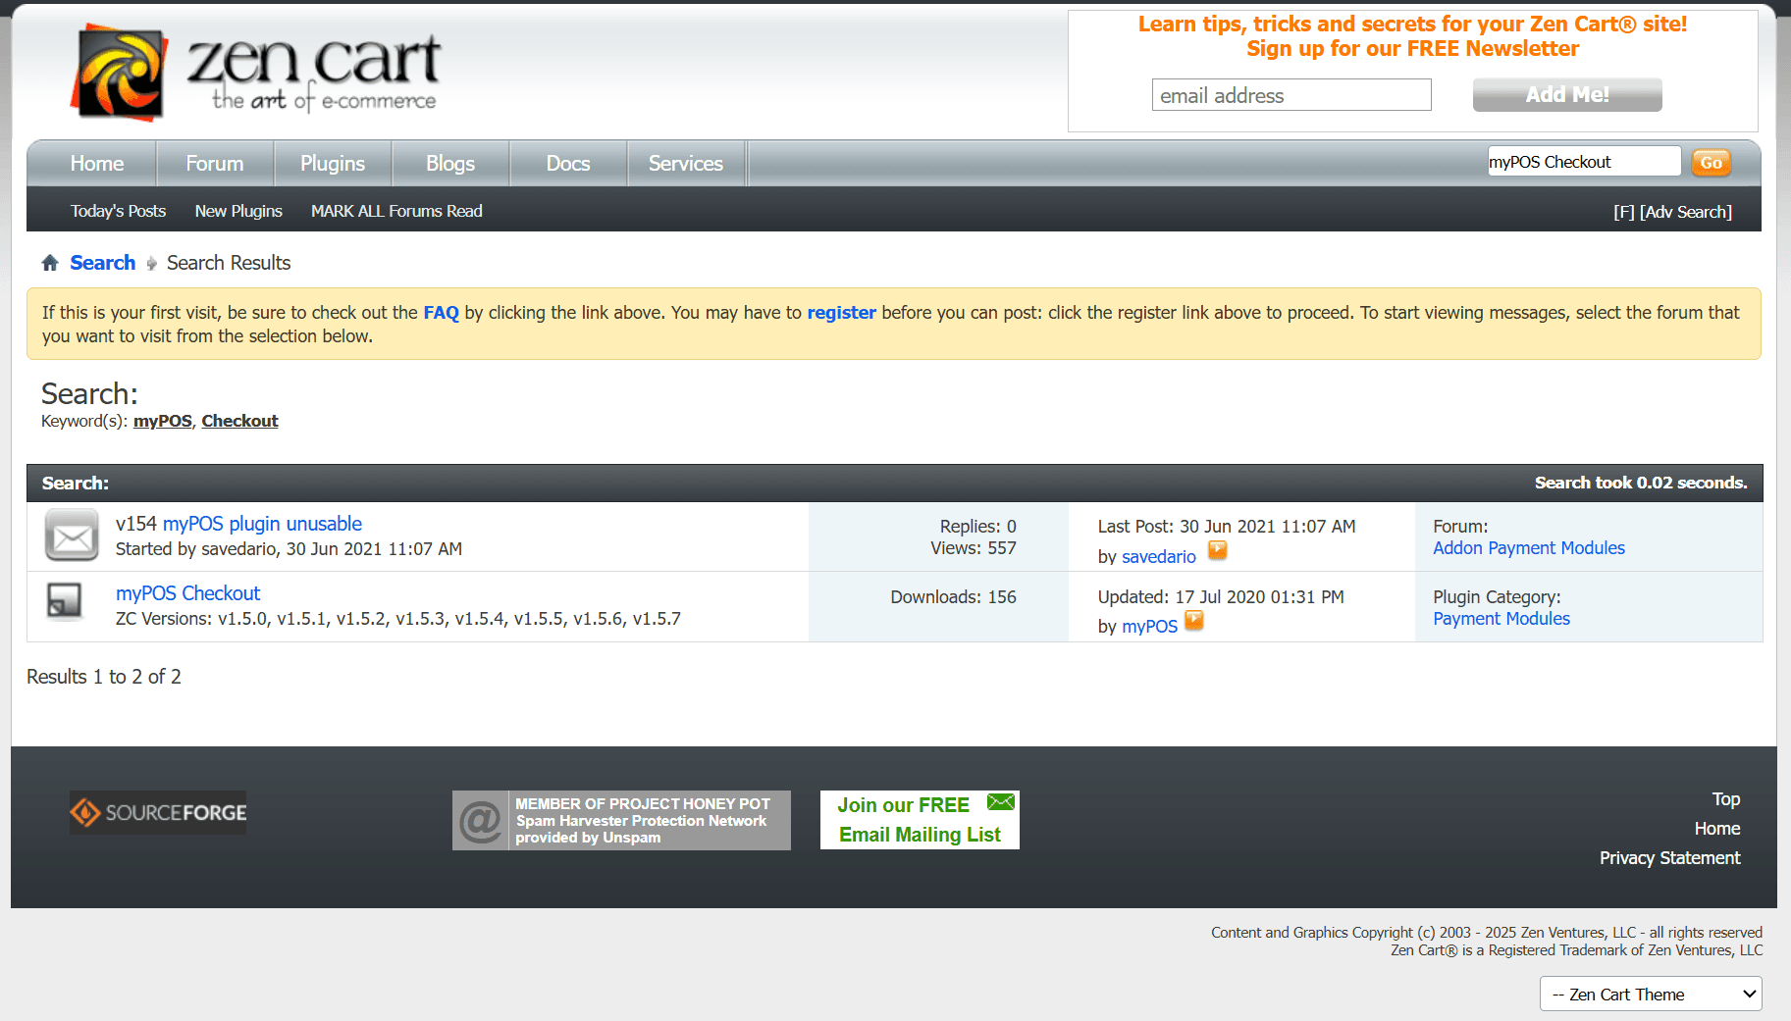Click the plugin icon next to myPOS Checkout
The image size is (1791, 1021).
coord(65,602)
